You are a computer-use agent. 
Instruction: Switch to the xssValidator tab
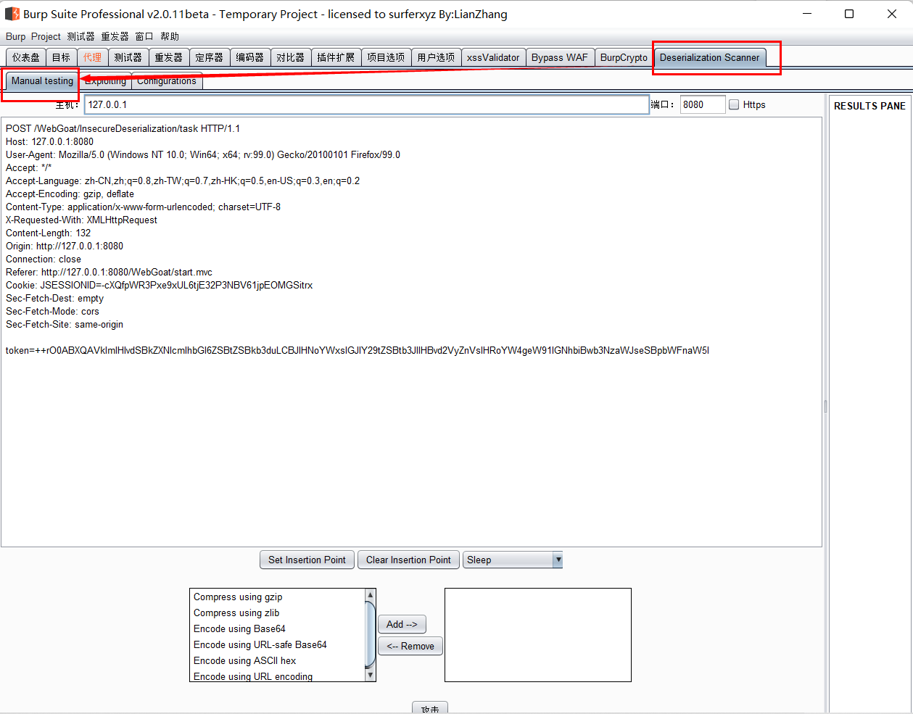(493, 57)
